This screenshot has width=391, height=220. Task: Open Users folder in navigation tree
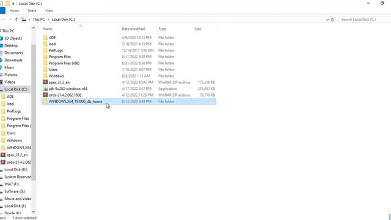11,133
